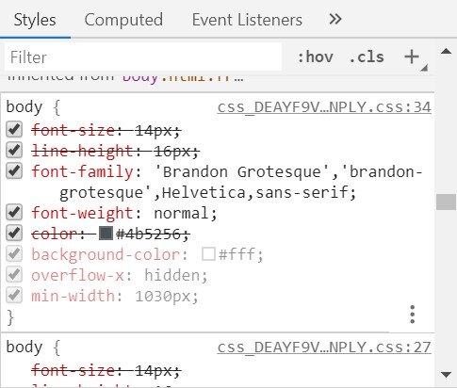Disable the font-weight: normal checkbox
The width and height of the screenshot is (457, 388).
[x=14, y=213]
